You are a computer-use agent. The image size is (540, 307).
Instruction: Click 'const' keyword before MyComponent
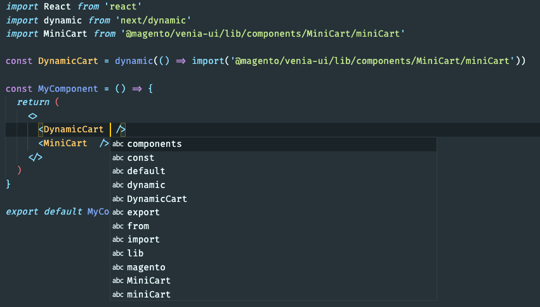[19, 89]
